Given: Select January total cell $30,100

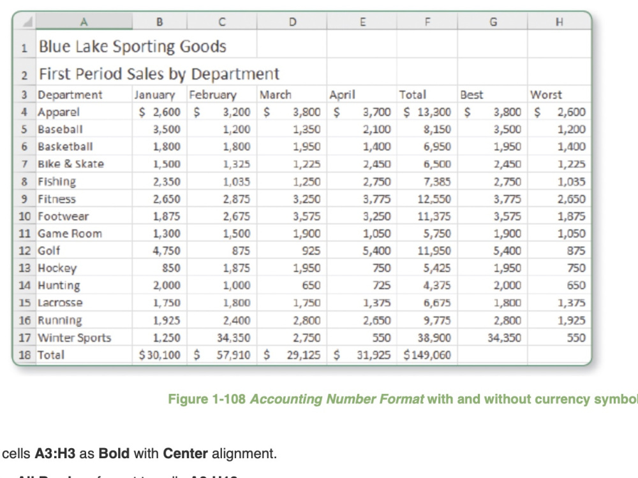Looking at the screenshot, I should [159, 355].
